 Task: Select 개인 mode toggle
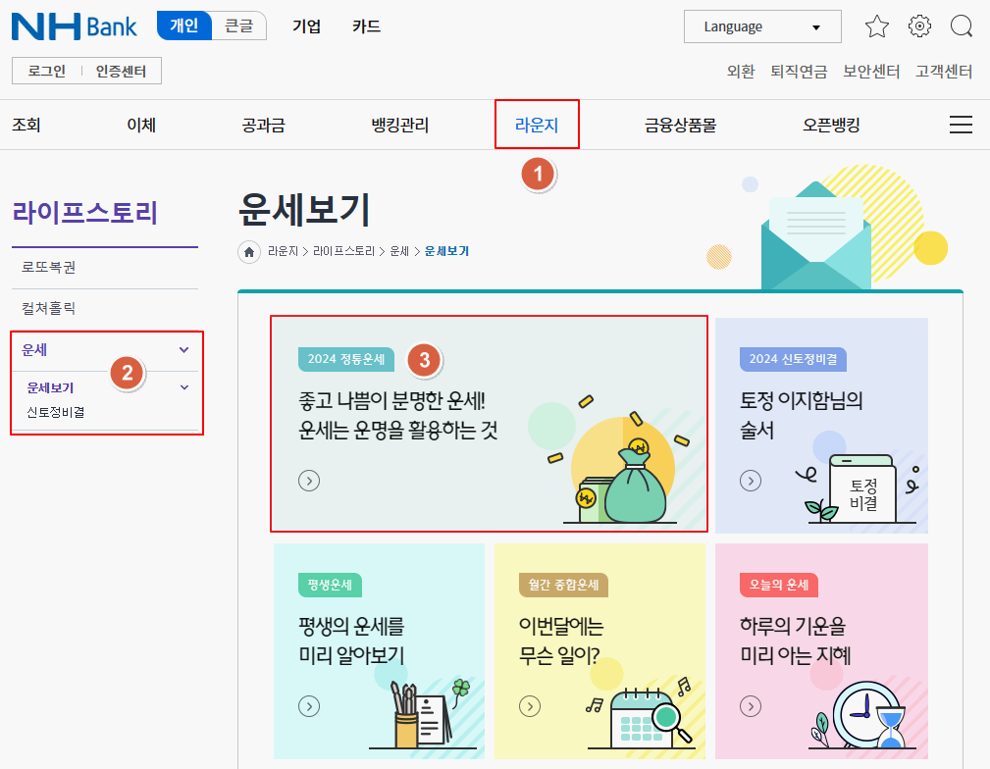point(184,26)
